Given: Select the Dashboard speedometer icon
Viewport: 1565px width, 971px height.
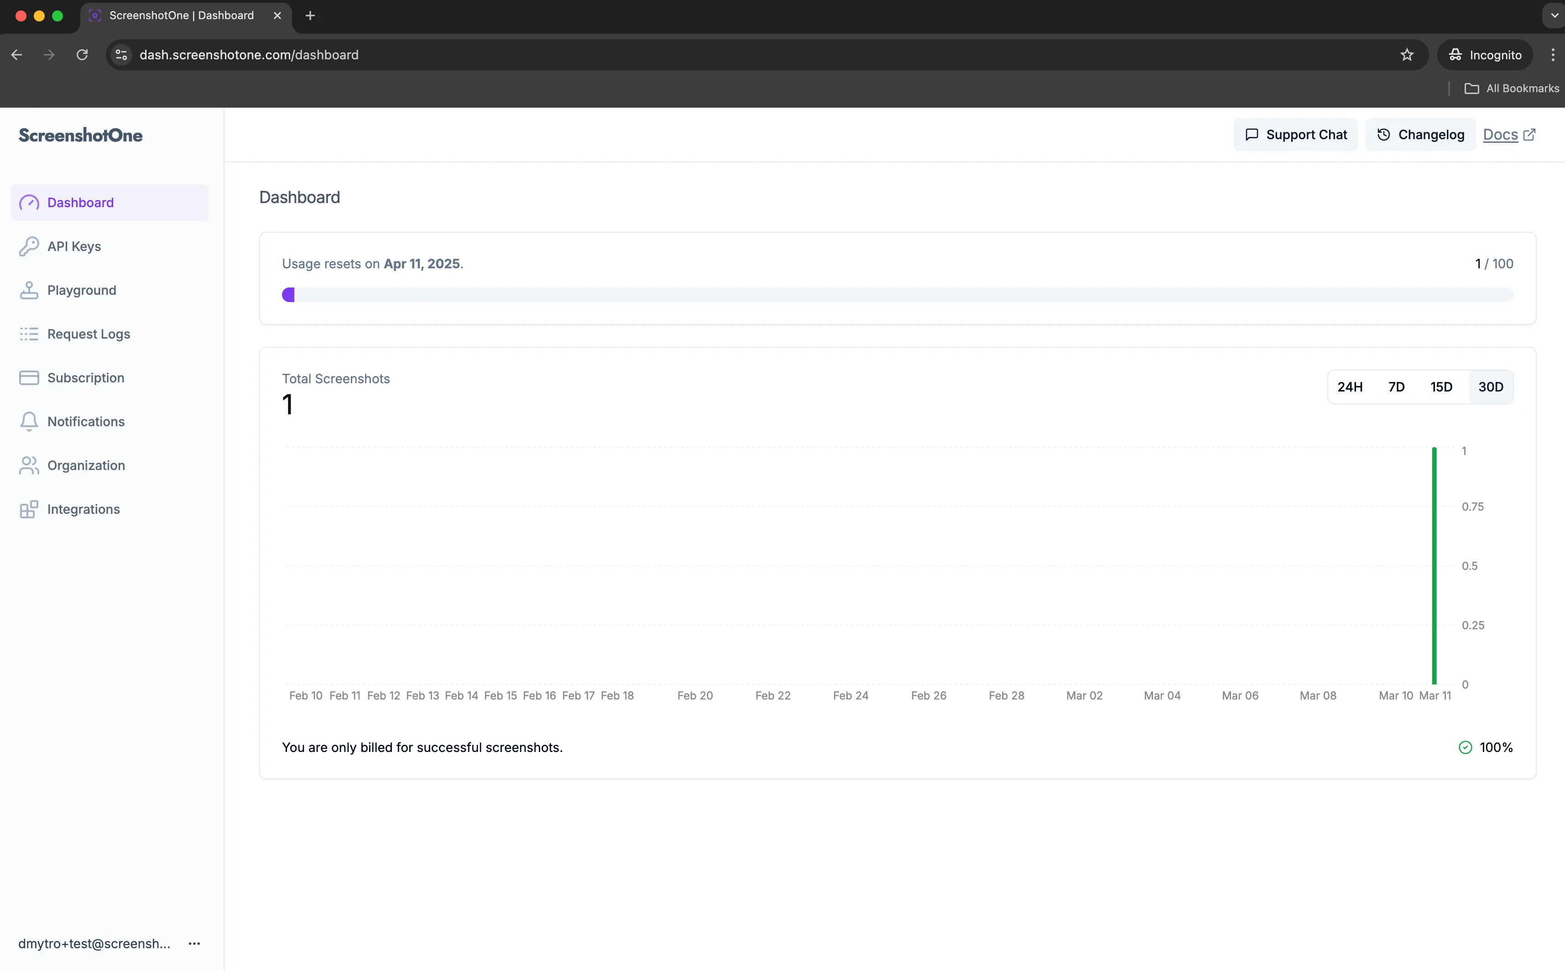Looking at the screenshot, I should [x=28, y=202].
